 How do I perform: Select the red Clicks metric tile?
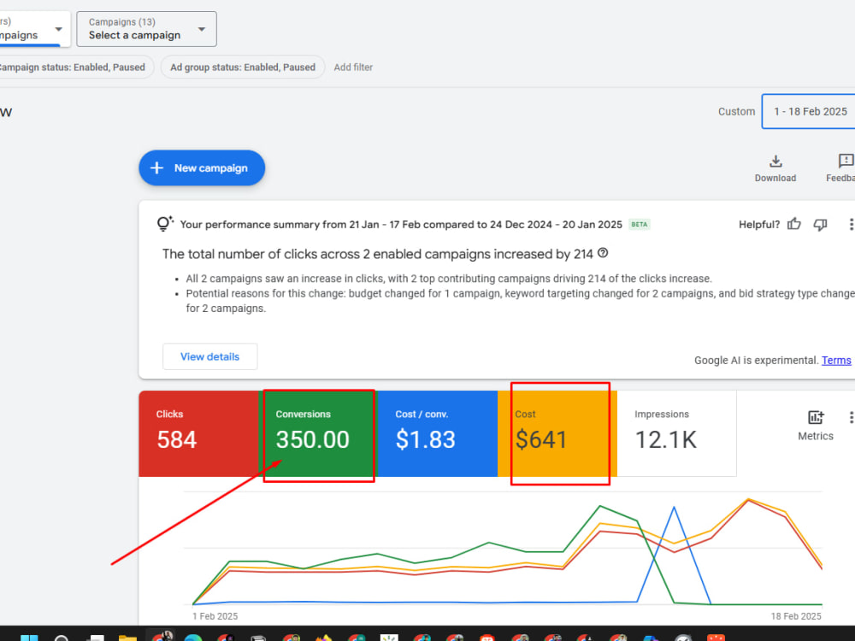click(x=199, y=433)
